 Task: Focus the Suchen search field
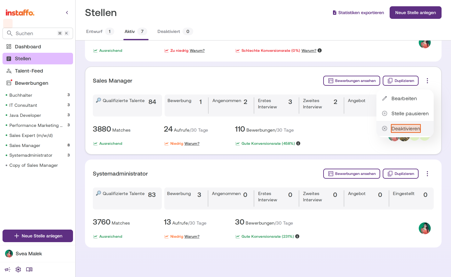tap(38, 33)
